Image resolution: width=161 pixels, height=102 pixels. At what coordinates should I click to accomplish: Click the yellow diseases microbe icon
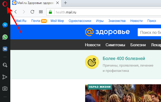point(92,62)
